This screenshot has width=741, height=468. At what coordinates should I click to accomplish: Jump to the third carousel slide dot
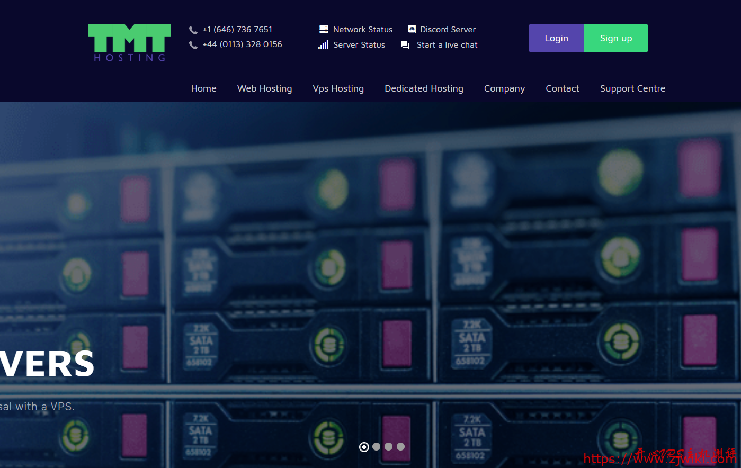(x=388, y=447)
